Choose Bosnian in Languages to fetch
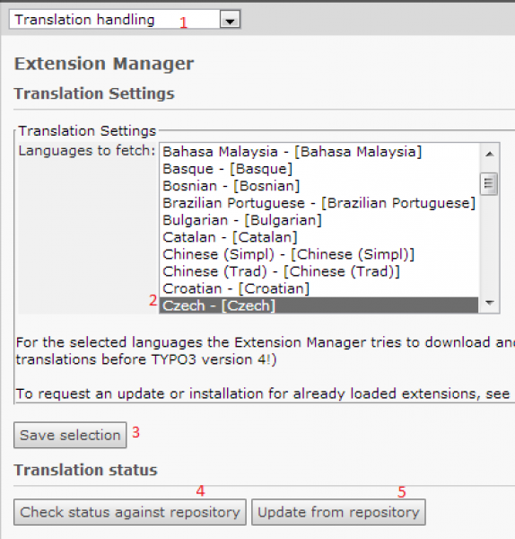515x539 pixels. click(319, 186)
